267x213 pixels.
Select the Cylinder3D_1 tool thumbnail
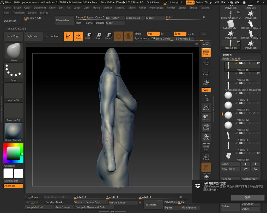click(x=230, y=25)
